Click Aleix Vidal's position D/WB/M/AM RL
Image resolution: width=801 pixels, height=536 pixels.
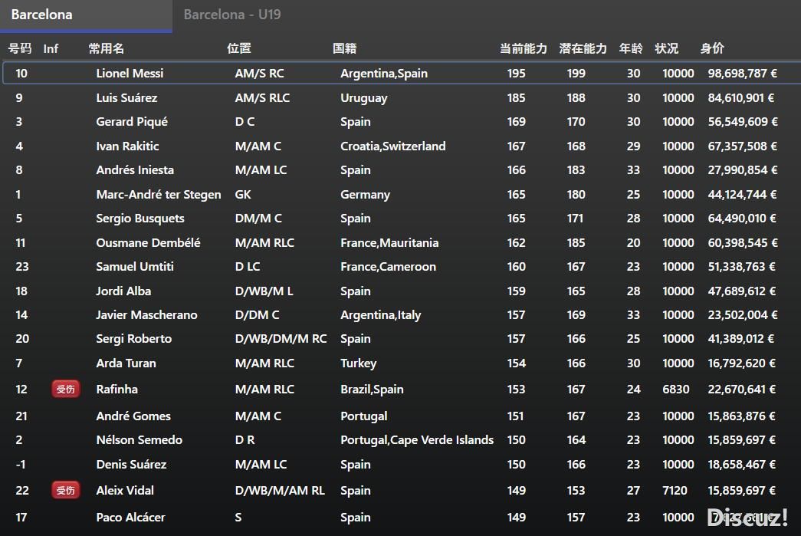(280, 491)
